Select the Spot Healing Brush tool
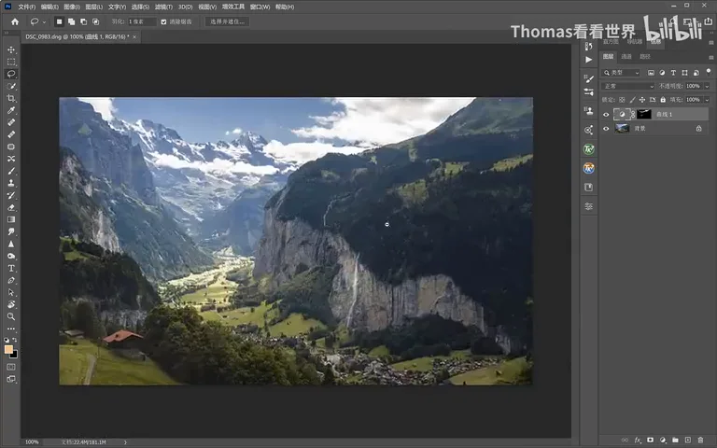The height and width of the screenshot is (448, 717). click(11, 122)
